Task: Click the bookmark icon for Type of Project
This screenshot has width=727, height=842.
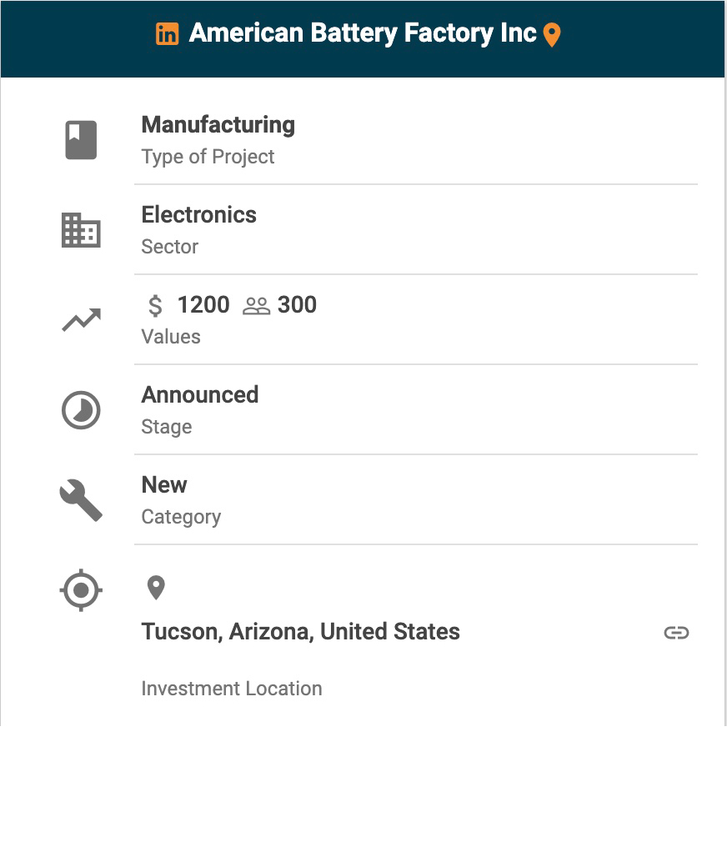Action: [x=81, y=140]
